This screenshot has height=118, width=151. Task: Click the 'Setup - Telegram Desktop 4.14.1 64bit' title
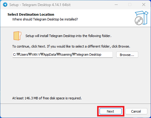[40, 5]
